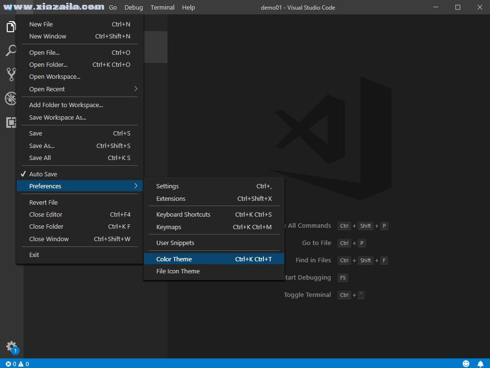This screenshot has height=368, width=490.
Task: Click Save All menu entry
Action: [x=80, y=158]
